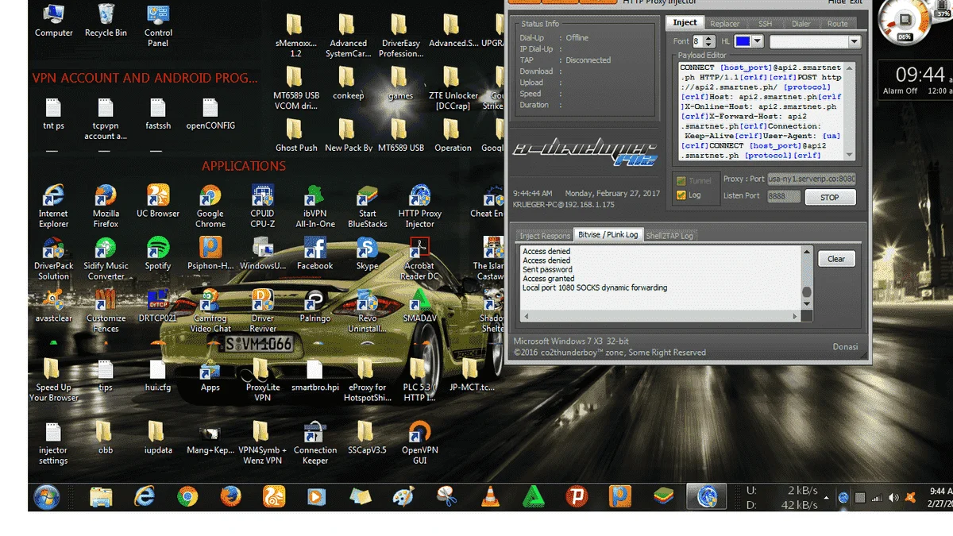Viewport: 953px width, 536px height.
Task: Click the Donasi link
Action: (x=845, y=347)
